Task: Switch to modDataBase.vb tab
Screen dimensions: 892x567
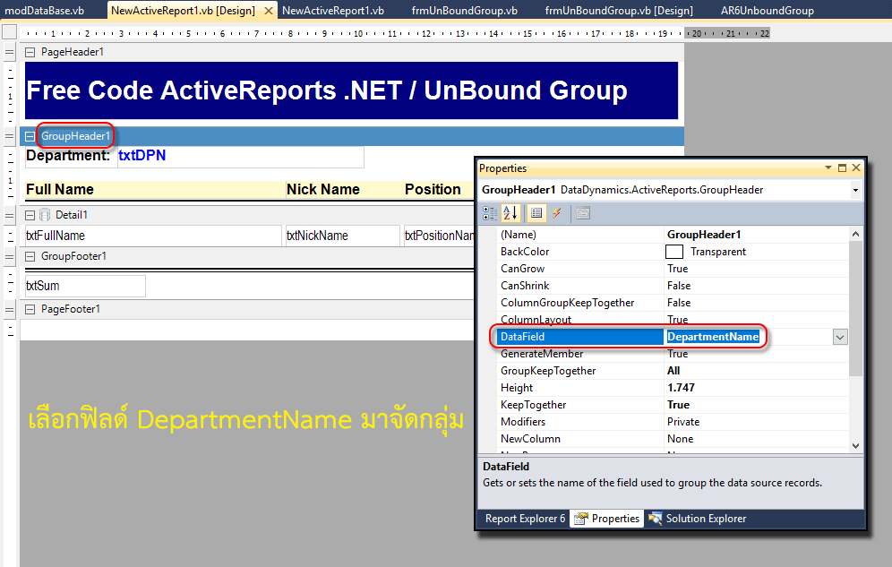Action: pyautogui.click(x=45, y=10)
